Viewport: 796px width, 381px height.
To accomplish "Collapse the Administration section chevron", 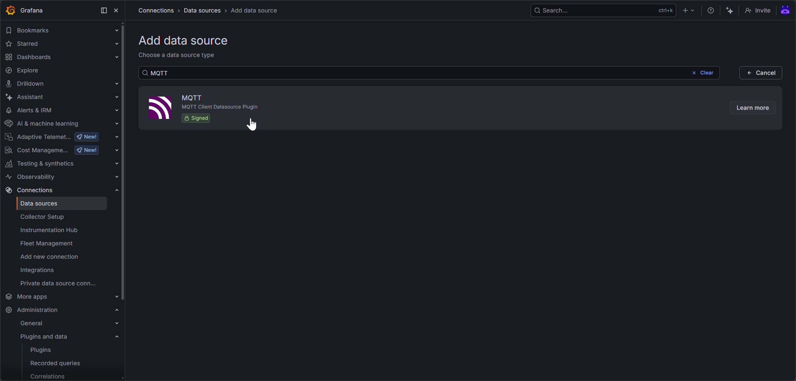I will pos(117,310).
